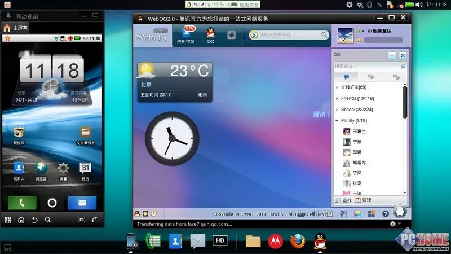Open 联系人 contacts on the phone screen
The height and width of the screenshot is (254, 451).
coord(19,172)
